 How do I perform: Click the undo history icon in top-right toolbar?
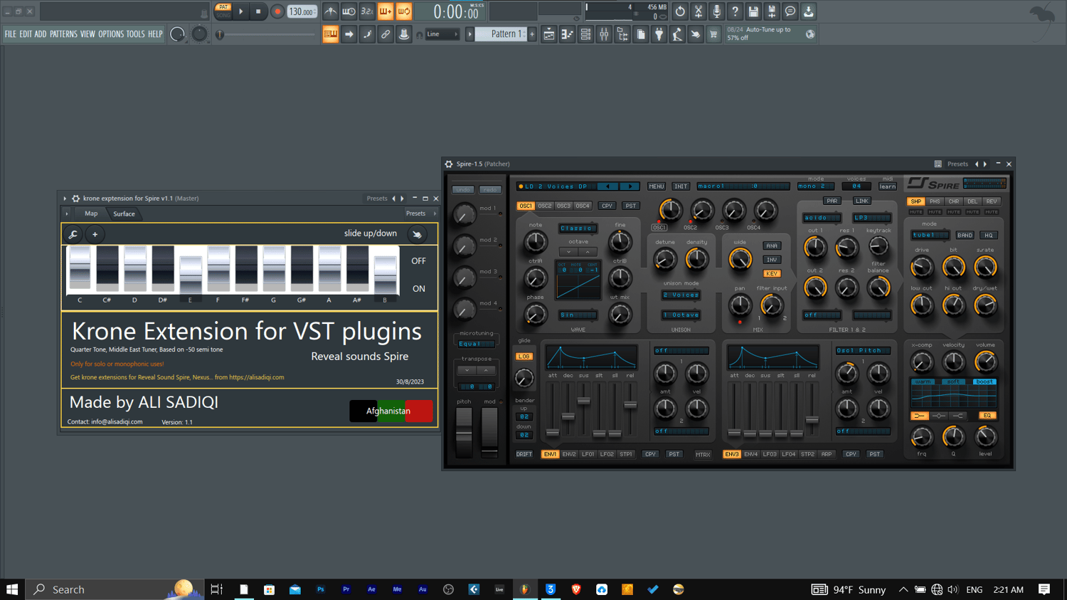click(x=680, y=11)
